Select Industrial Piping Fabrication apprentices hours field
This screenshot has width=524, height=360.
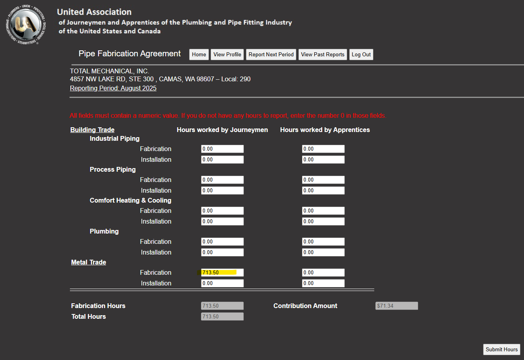[x=323, y=149]
